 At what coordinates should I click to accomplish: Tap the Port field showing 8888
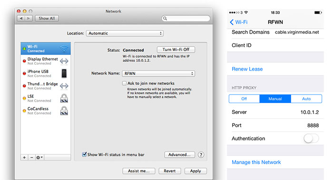[x=275, y=125]
